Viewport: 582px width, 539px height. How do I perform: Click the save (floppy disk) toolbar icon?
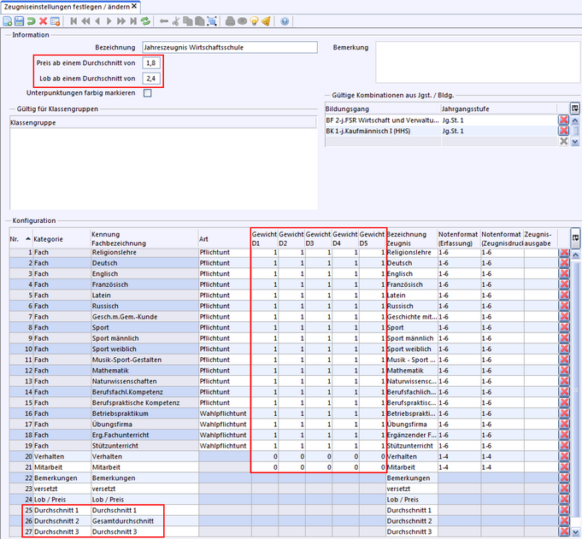20,21
